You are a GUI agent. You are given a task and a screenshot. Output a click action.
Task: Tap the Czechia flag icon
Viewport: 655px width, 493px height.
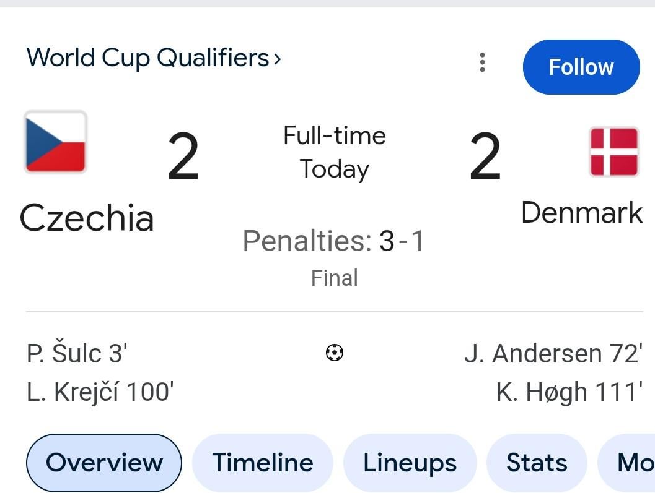(x=55, y=142)
